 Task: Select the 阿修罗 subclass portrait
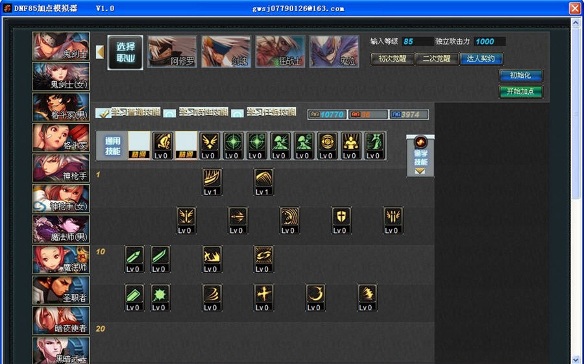pyautogui.click(x=172, y=51)
